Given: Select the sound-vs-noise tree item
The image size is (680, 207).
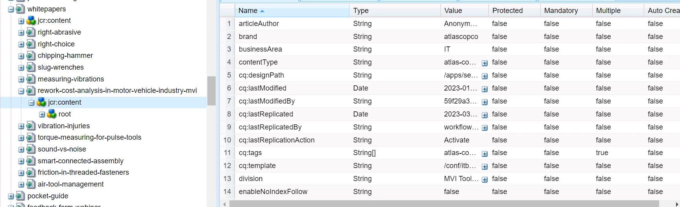Looking at the screenshot, I should [62, 149].
